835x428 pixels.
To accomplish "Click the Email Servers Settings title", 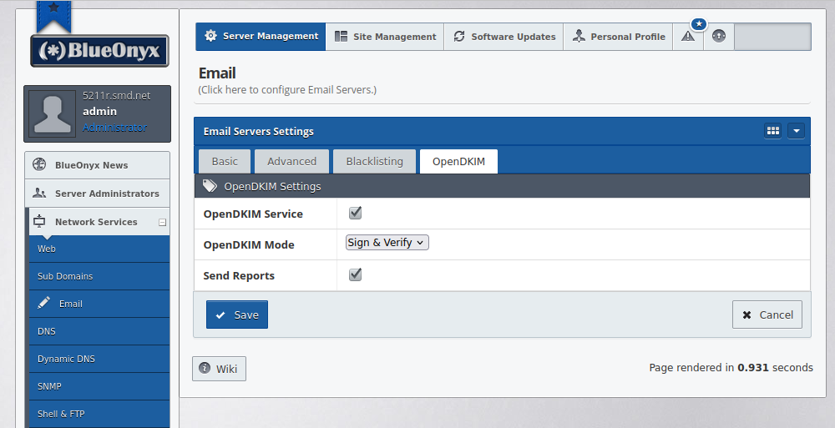I will 258,132.
